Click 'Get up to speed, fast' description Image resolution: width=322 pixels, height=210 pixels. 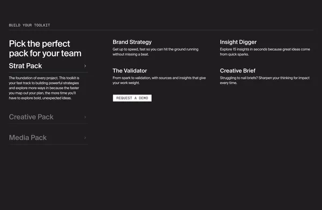coord(156,52)
